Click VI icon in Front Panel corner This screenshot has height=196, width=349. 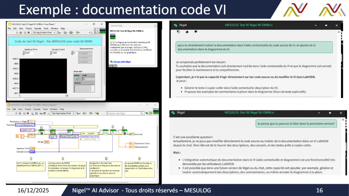(103, 30)
